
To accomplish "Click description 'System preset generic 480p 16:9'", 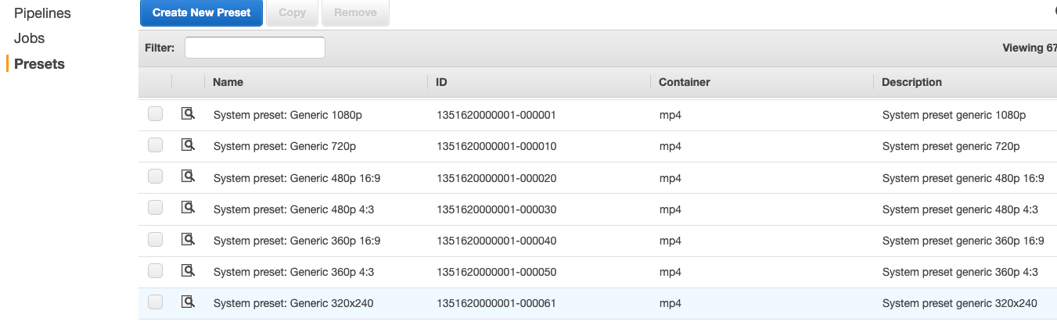I will click(x=963, y=178).
